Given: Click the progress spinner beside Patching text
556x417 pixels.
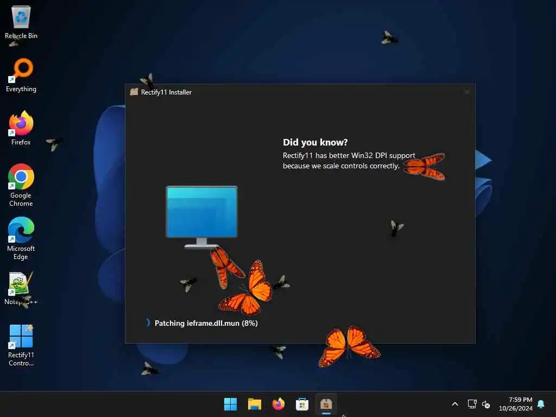Looking at the screenshot, I should (x=148, y=323).
